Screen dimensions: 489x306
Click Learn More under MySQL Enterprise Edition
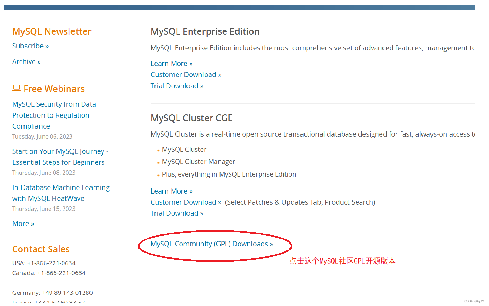172,64
